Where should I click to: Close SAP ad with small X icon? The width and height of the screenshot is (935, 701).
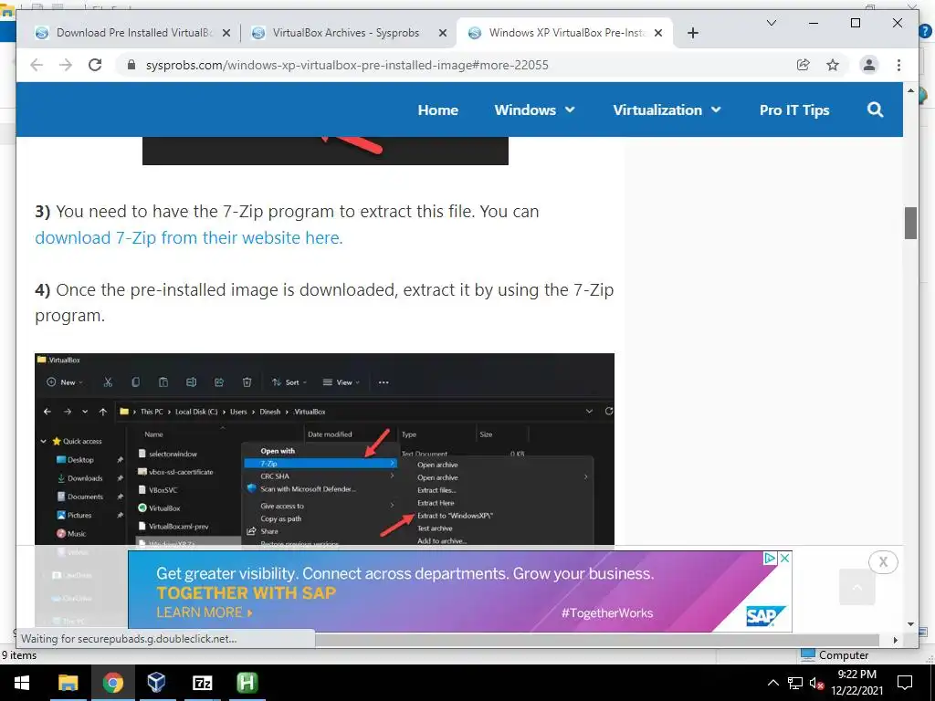click(x=785, y=558)
